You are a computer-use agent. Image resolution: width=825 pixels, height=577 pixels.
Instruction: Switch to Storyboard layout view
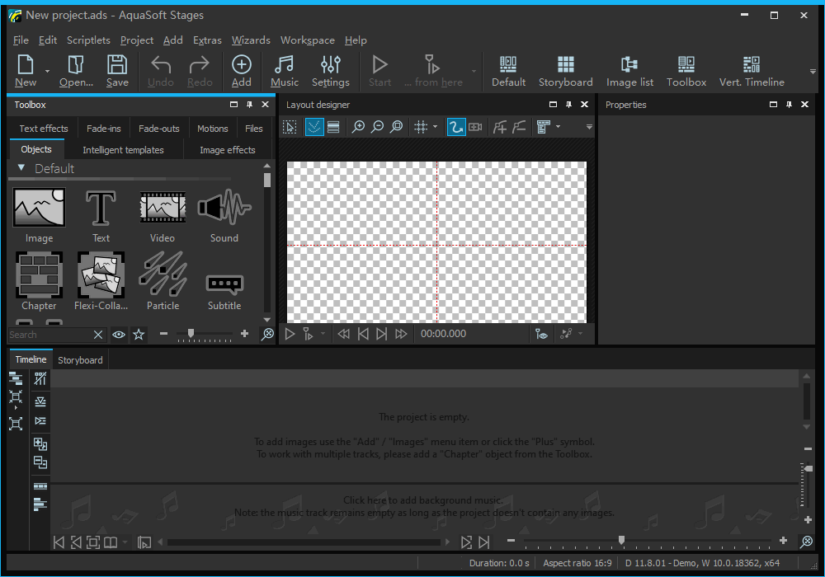pos(565,71)
